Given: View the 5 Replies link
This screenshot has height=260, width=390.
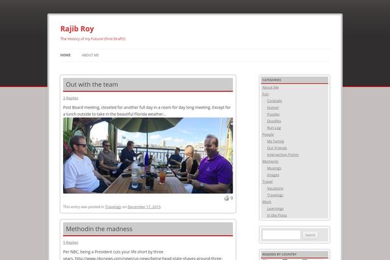Looking at the screenshot, I should point(71,242).
